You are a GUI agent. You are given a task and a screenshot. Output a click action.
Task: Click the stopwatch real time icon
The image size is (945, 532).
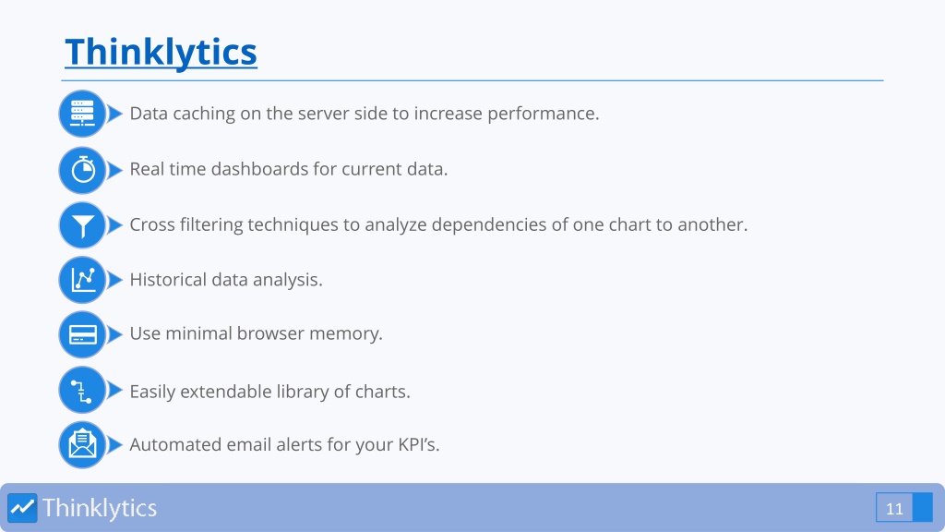coord(82,170)
